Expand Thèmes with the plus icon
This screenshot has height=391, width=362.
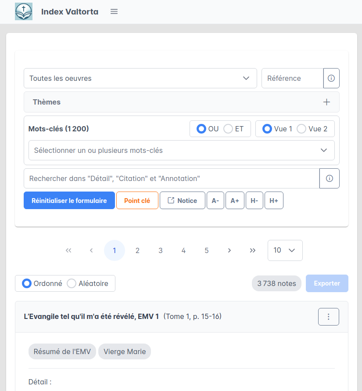pyautogui.click(x=326, y=102)
